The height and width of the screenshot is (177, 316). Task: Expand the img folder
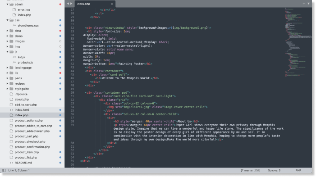pos(8,46)
